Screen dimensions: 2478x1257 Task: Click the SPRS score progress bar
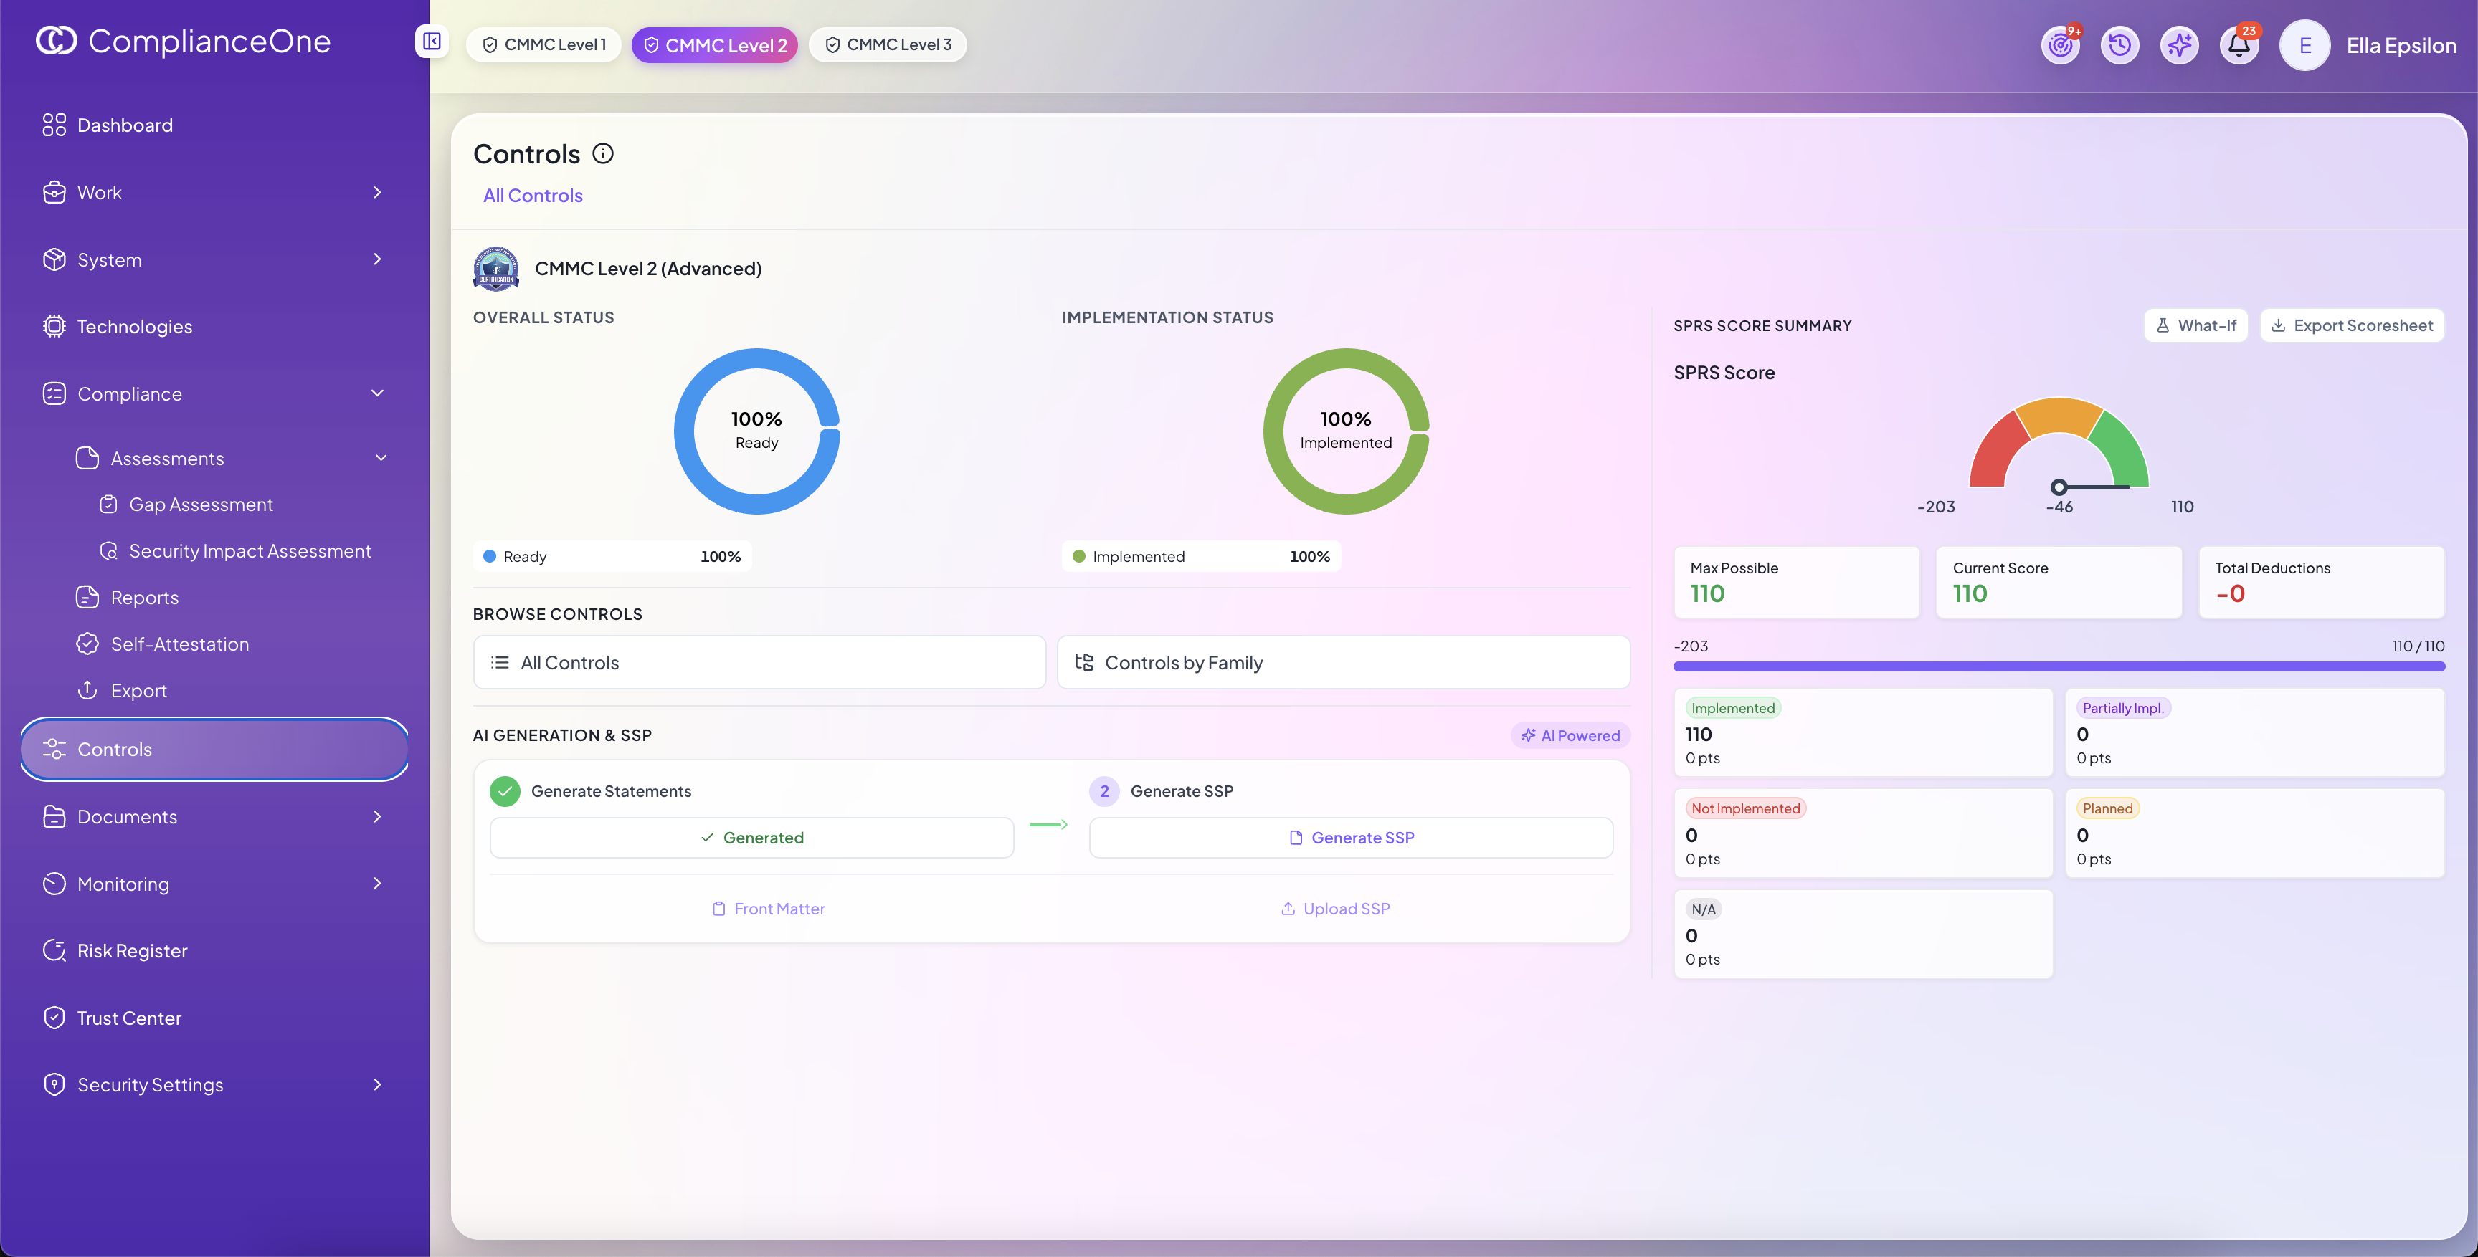coord(2059,666)
